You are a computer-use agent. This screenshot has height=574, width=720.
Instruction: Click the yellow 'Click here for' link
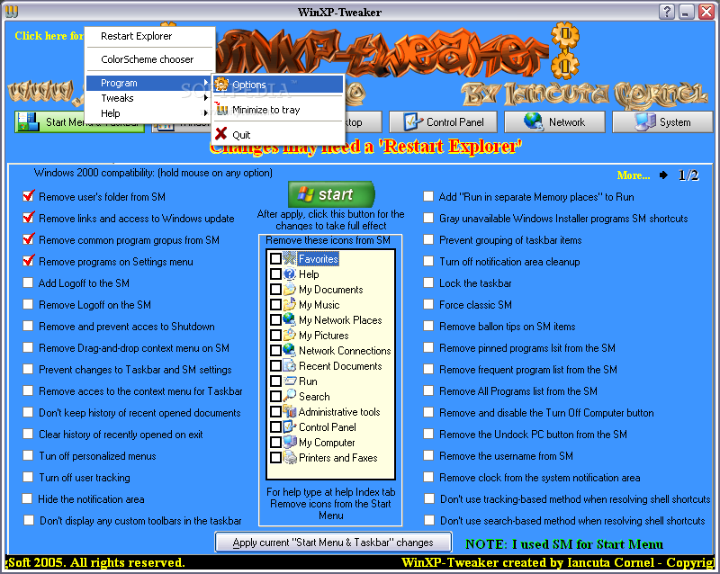click(x=49, y=35)
